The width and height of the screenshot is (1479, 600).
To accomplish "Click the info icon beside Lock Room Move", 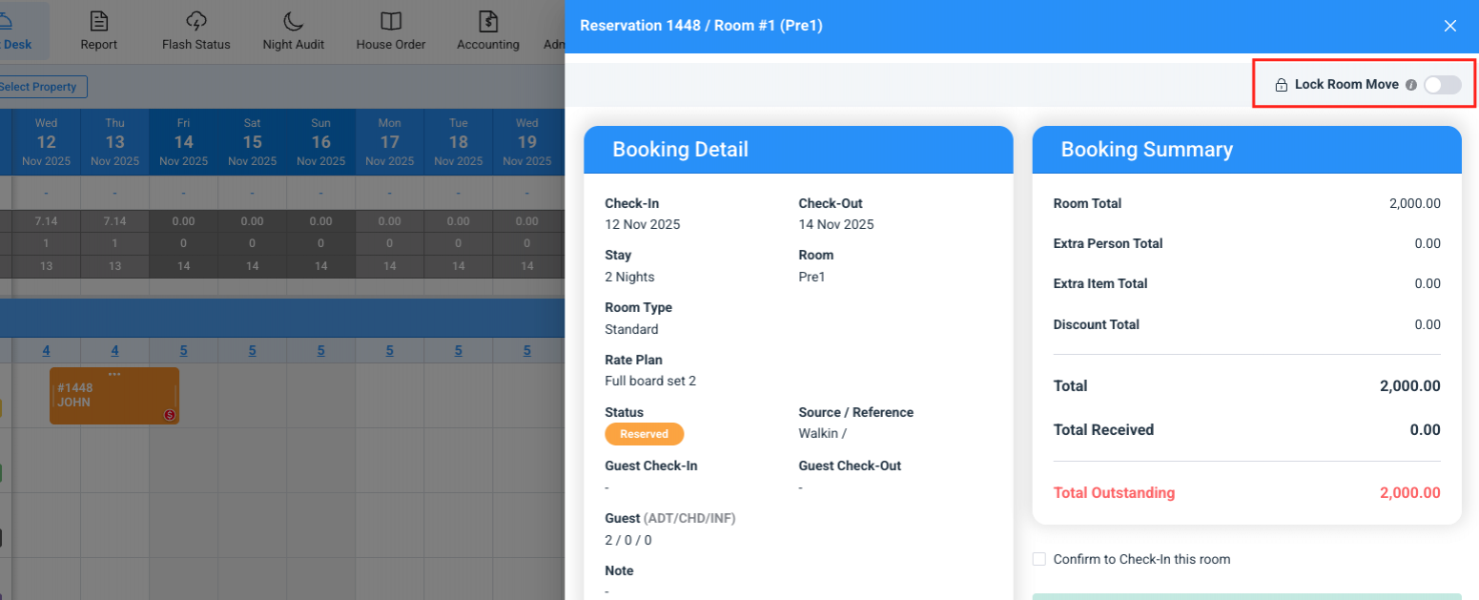I will pos(1411,85).
